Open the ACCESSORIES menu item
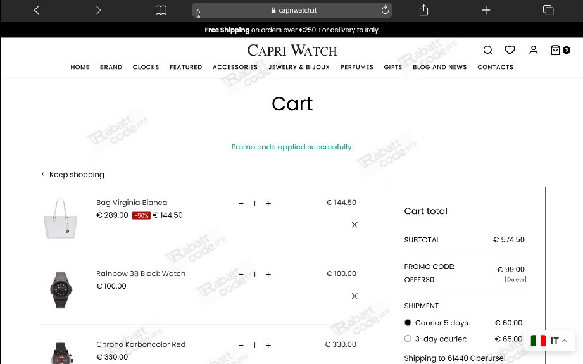Screen dimensions: 583x364 235,67
